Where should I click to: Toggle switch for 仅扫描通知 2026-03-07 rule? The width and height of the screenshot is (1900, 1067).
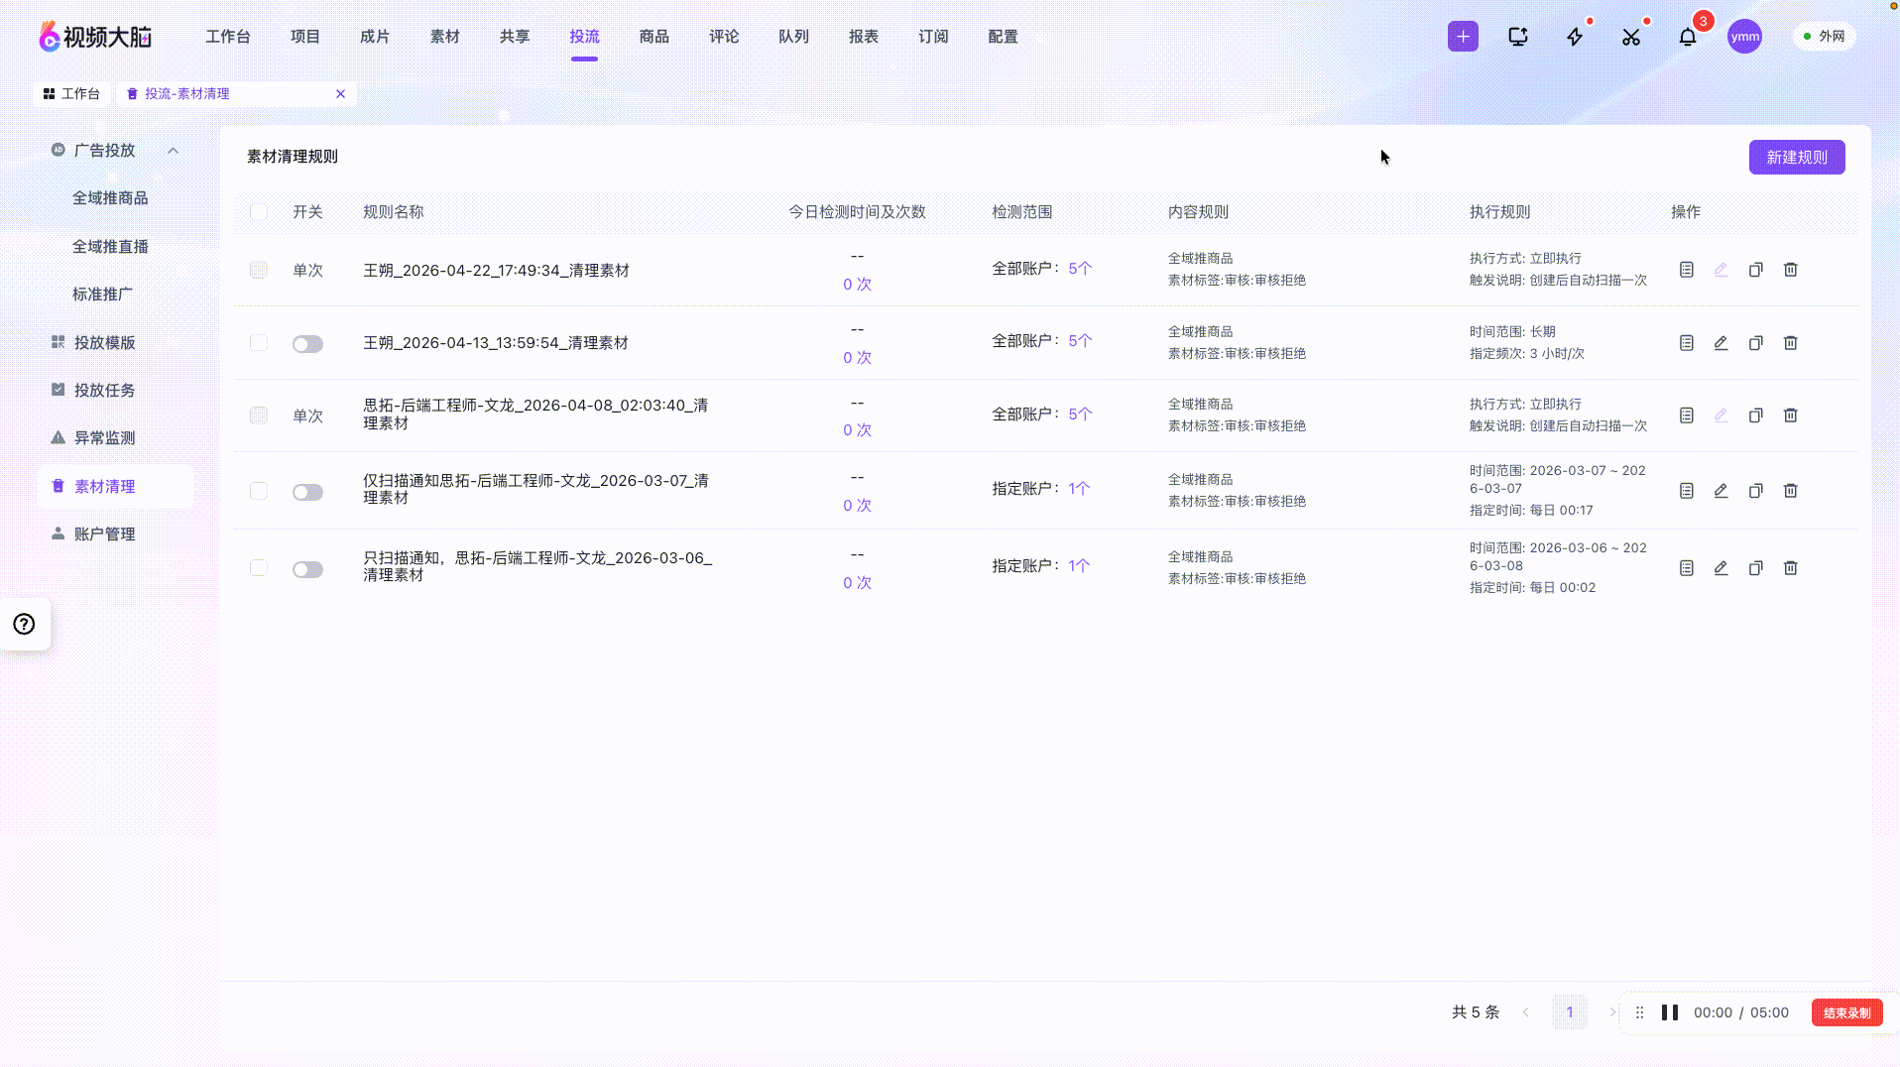[x=307, y=492]
